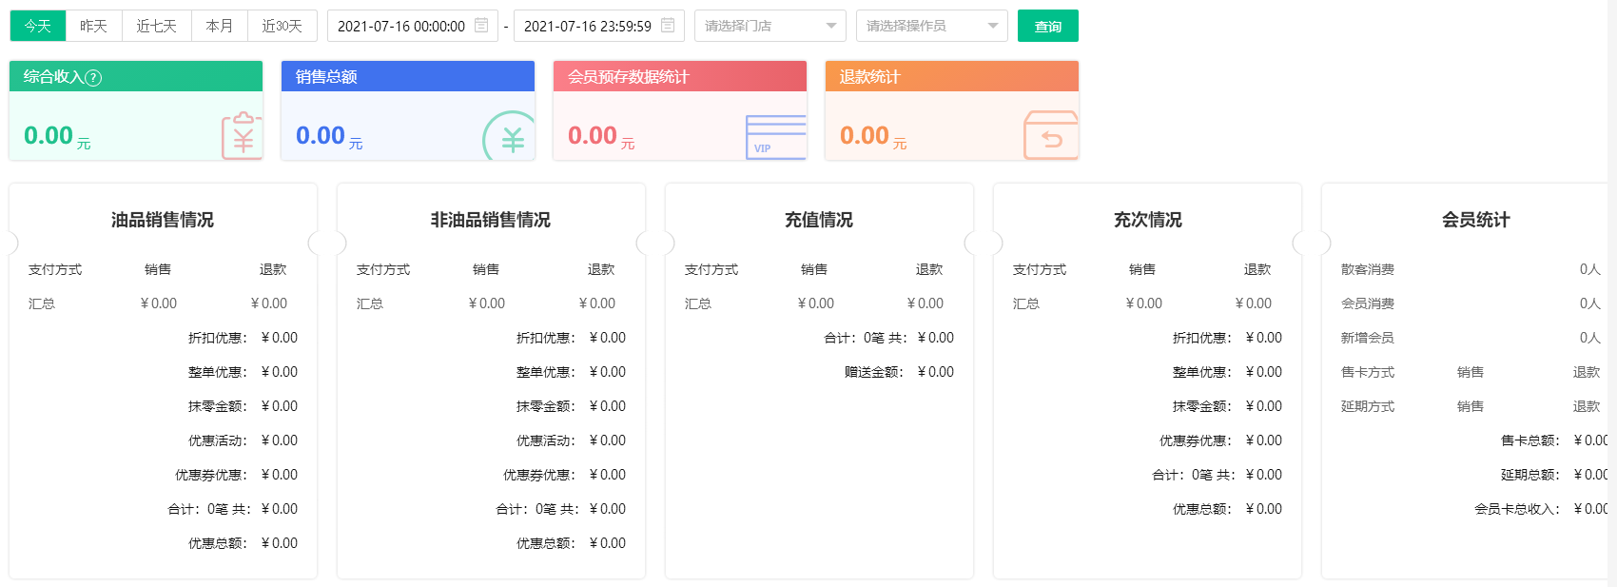Click the 会员统计 panel title
The width and height of the screenshot is (1617, 587).
[1475, 220]
